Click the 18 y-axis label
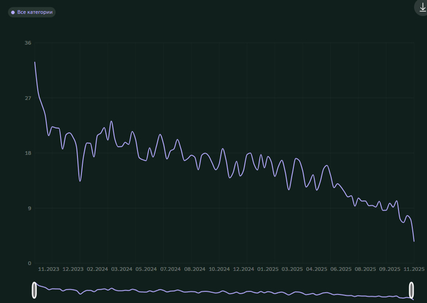Image resolution: width=427 pixels, height=303 pixels. [x=28, y=153]
